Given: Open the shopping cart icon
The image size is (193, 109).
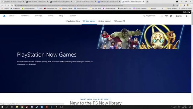Looking at the screenshot, I should tap(171, 16).
